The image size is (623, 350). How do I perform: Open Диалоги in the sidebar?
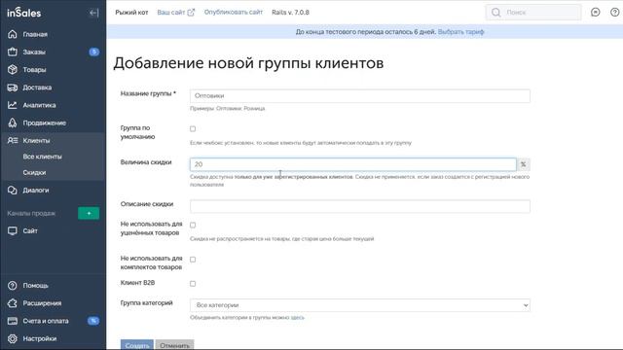(36, 191)
